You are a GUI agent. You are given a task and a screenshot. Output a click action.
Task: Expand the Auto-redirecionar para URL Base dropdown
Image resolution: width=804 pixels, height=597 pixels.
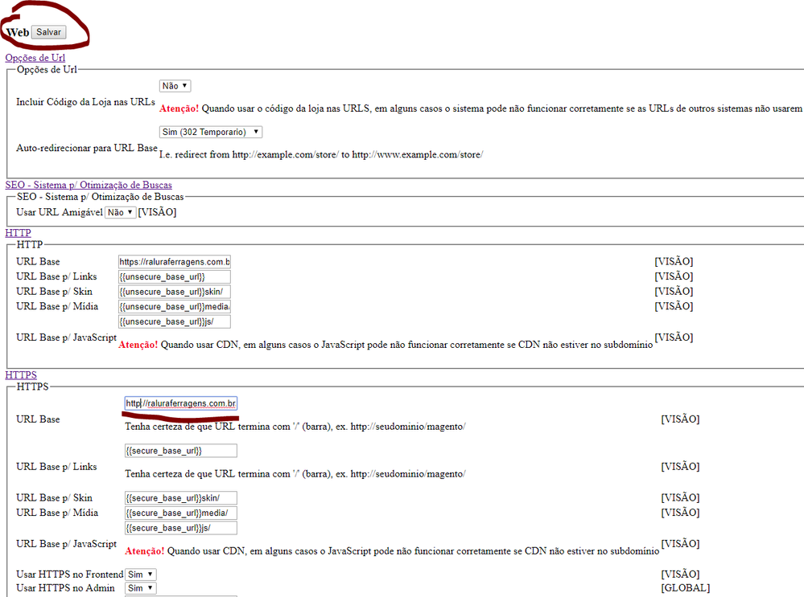click(211, 132)
